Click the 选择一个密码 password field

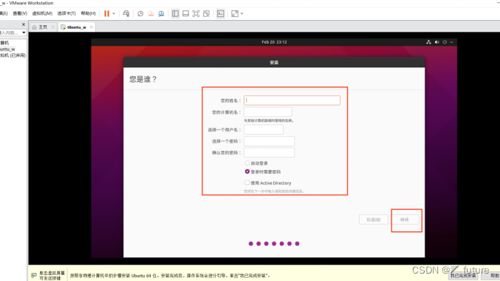coord(269,140)
